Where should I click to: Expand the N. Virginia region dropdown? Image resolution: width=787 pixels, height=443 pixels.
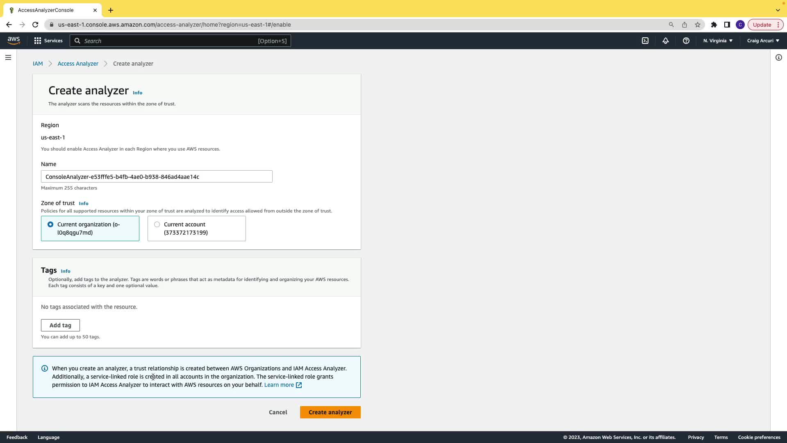pos(718,41)
